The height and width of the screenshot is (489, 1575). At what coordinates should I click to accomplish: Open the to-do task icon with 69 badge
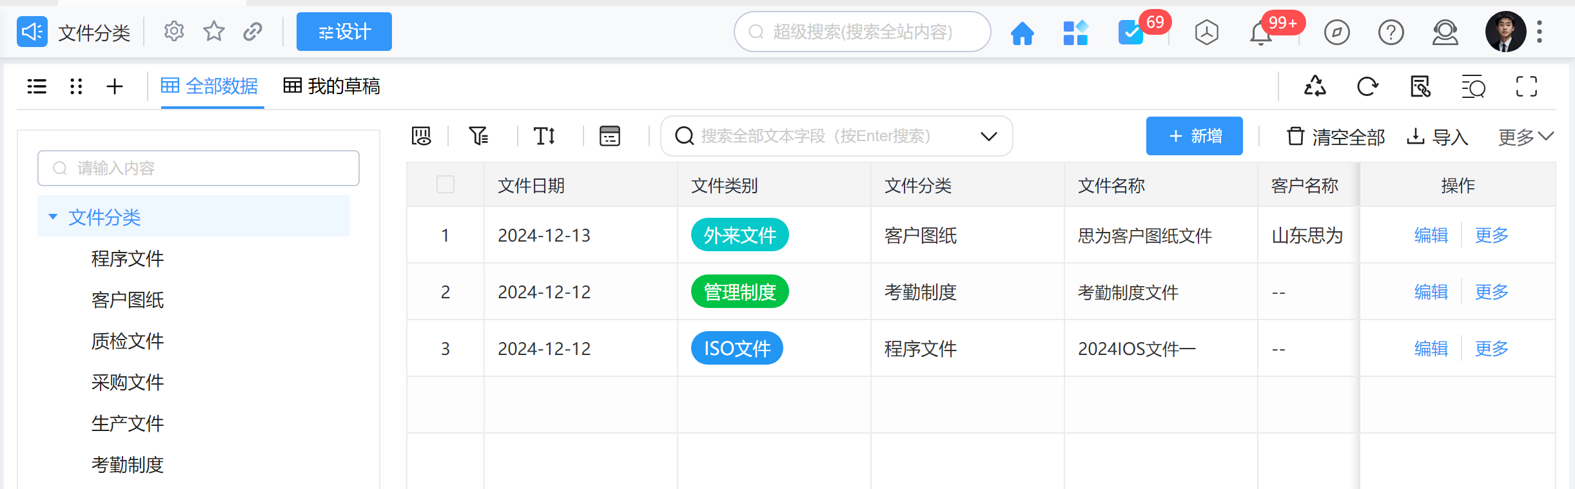coord(1131,32)
